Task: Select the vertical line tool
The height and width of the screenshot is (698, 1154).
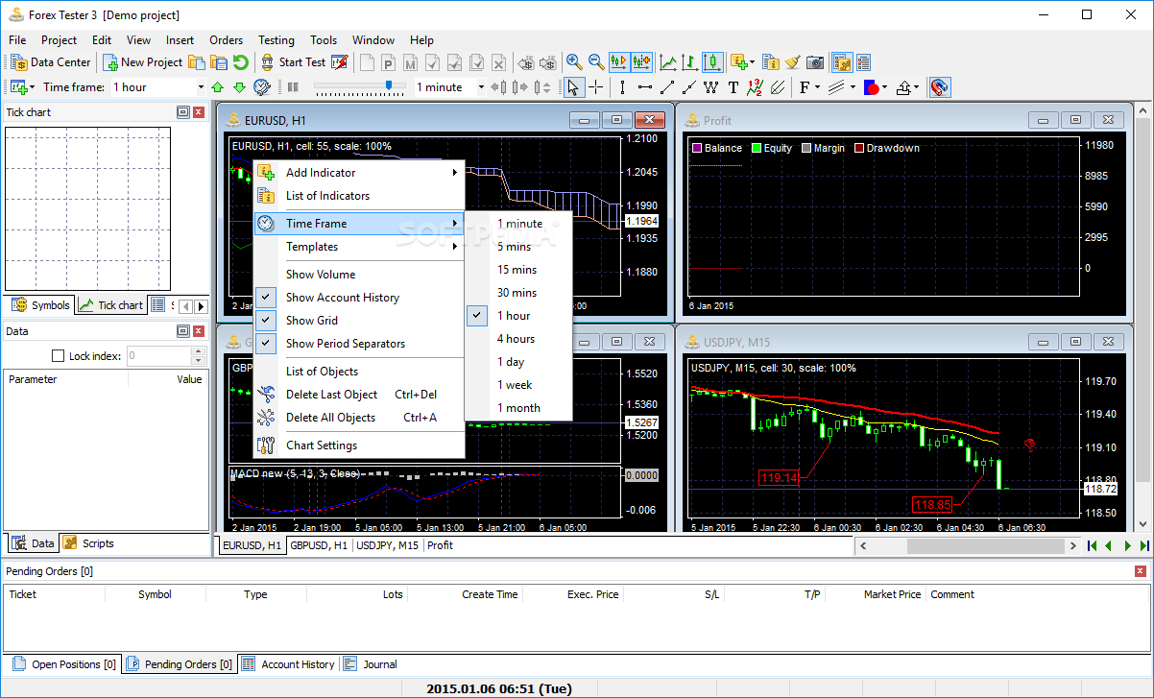Action: [x=622, y=87]
